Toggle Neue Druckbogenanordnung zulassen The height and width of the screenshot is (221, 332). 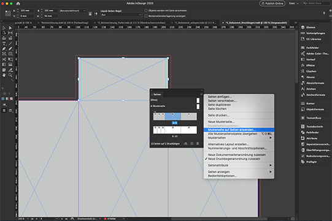234,159
